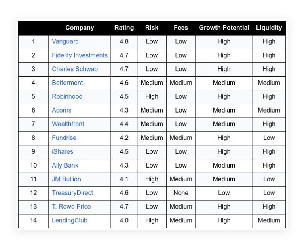This screenshot has width=304, height=243.
Task: Click the Fees column header
Action: (x=180, y=28)
